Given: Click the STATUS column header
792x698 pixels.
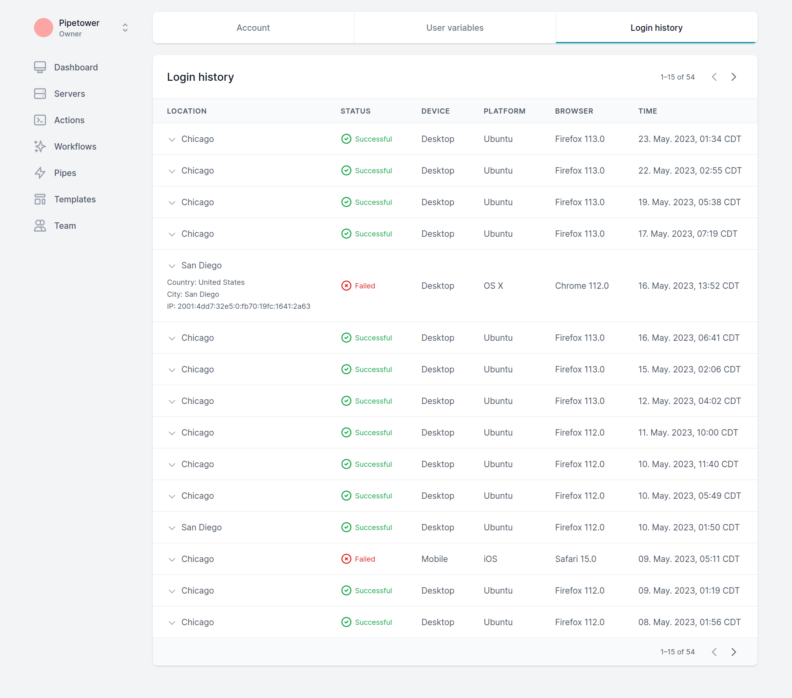Looking at the screenshot, I should click(356, 111).
